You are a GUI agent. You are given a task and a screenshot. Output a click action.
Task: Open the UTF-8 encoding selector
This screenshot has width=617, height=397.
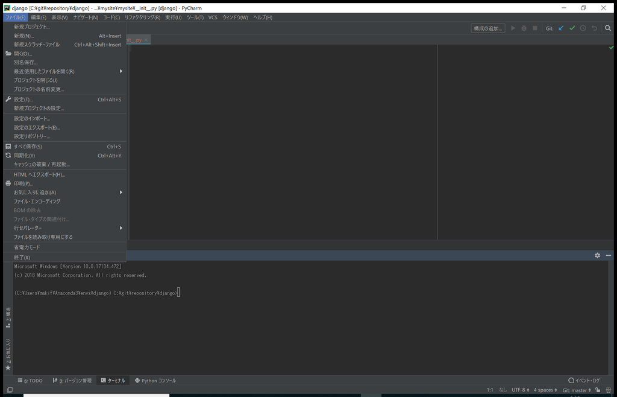[x=521, y=390]
